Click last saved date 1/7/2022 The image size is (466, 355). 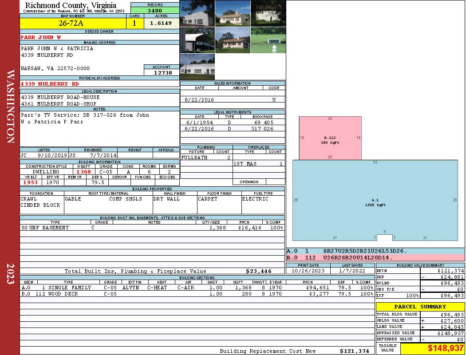click(x=352, y=271)
